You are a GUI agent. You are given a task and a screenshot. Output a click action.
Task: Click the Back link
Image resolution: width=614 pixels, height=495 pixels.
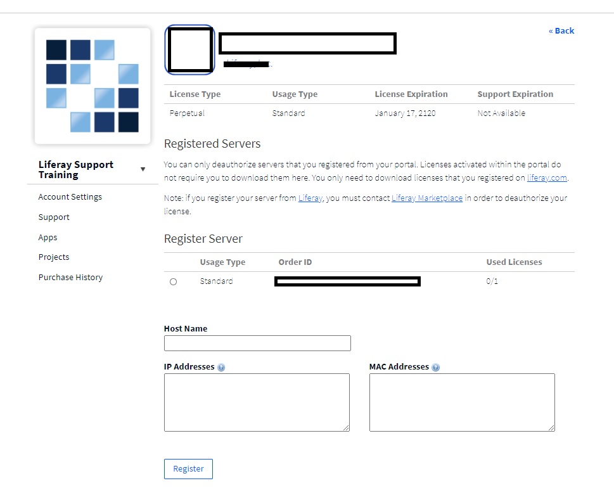click(561, 30)
